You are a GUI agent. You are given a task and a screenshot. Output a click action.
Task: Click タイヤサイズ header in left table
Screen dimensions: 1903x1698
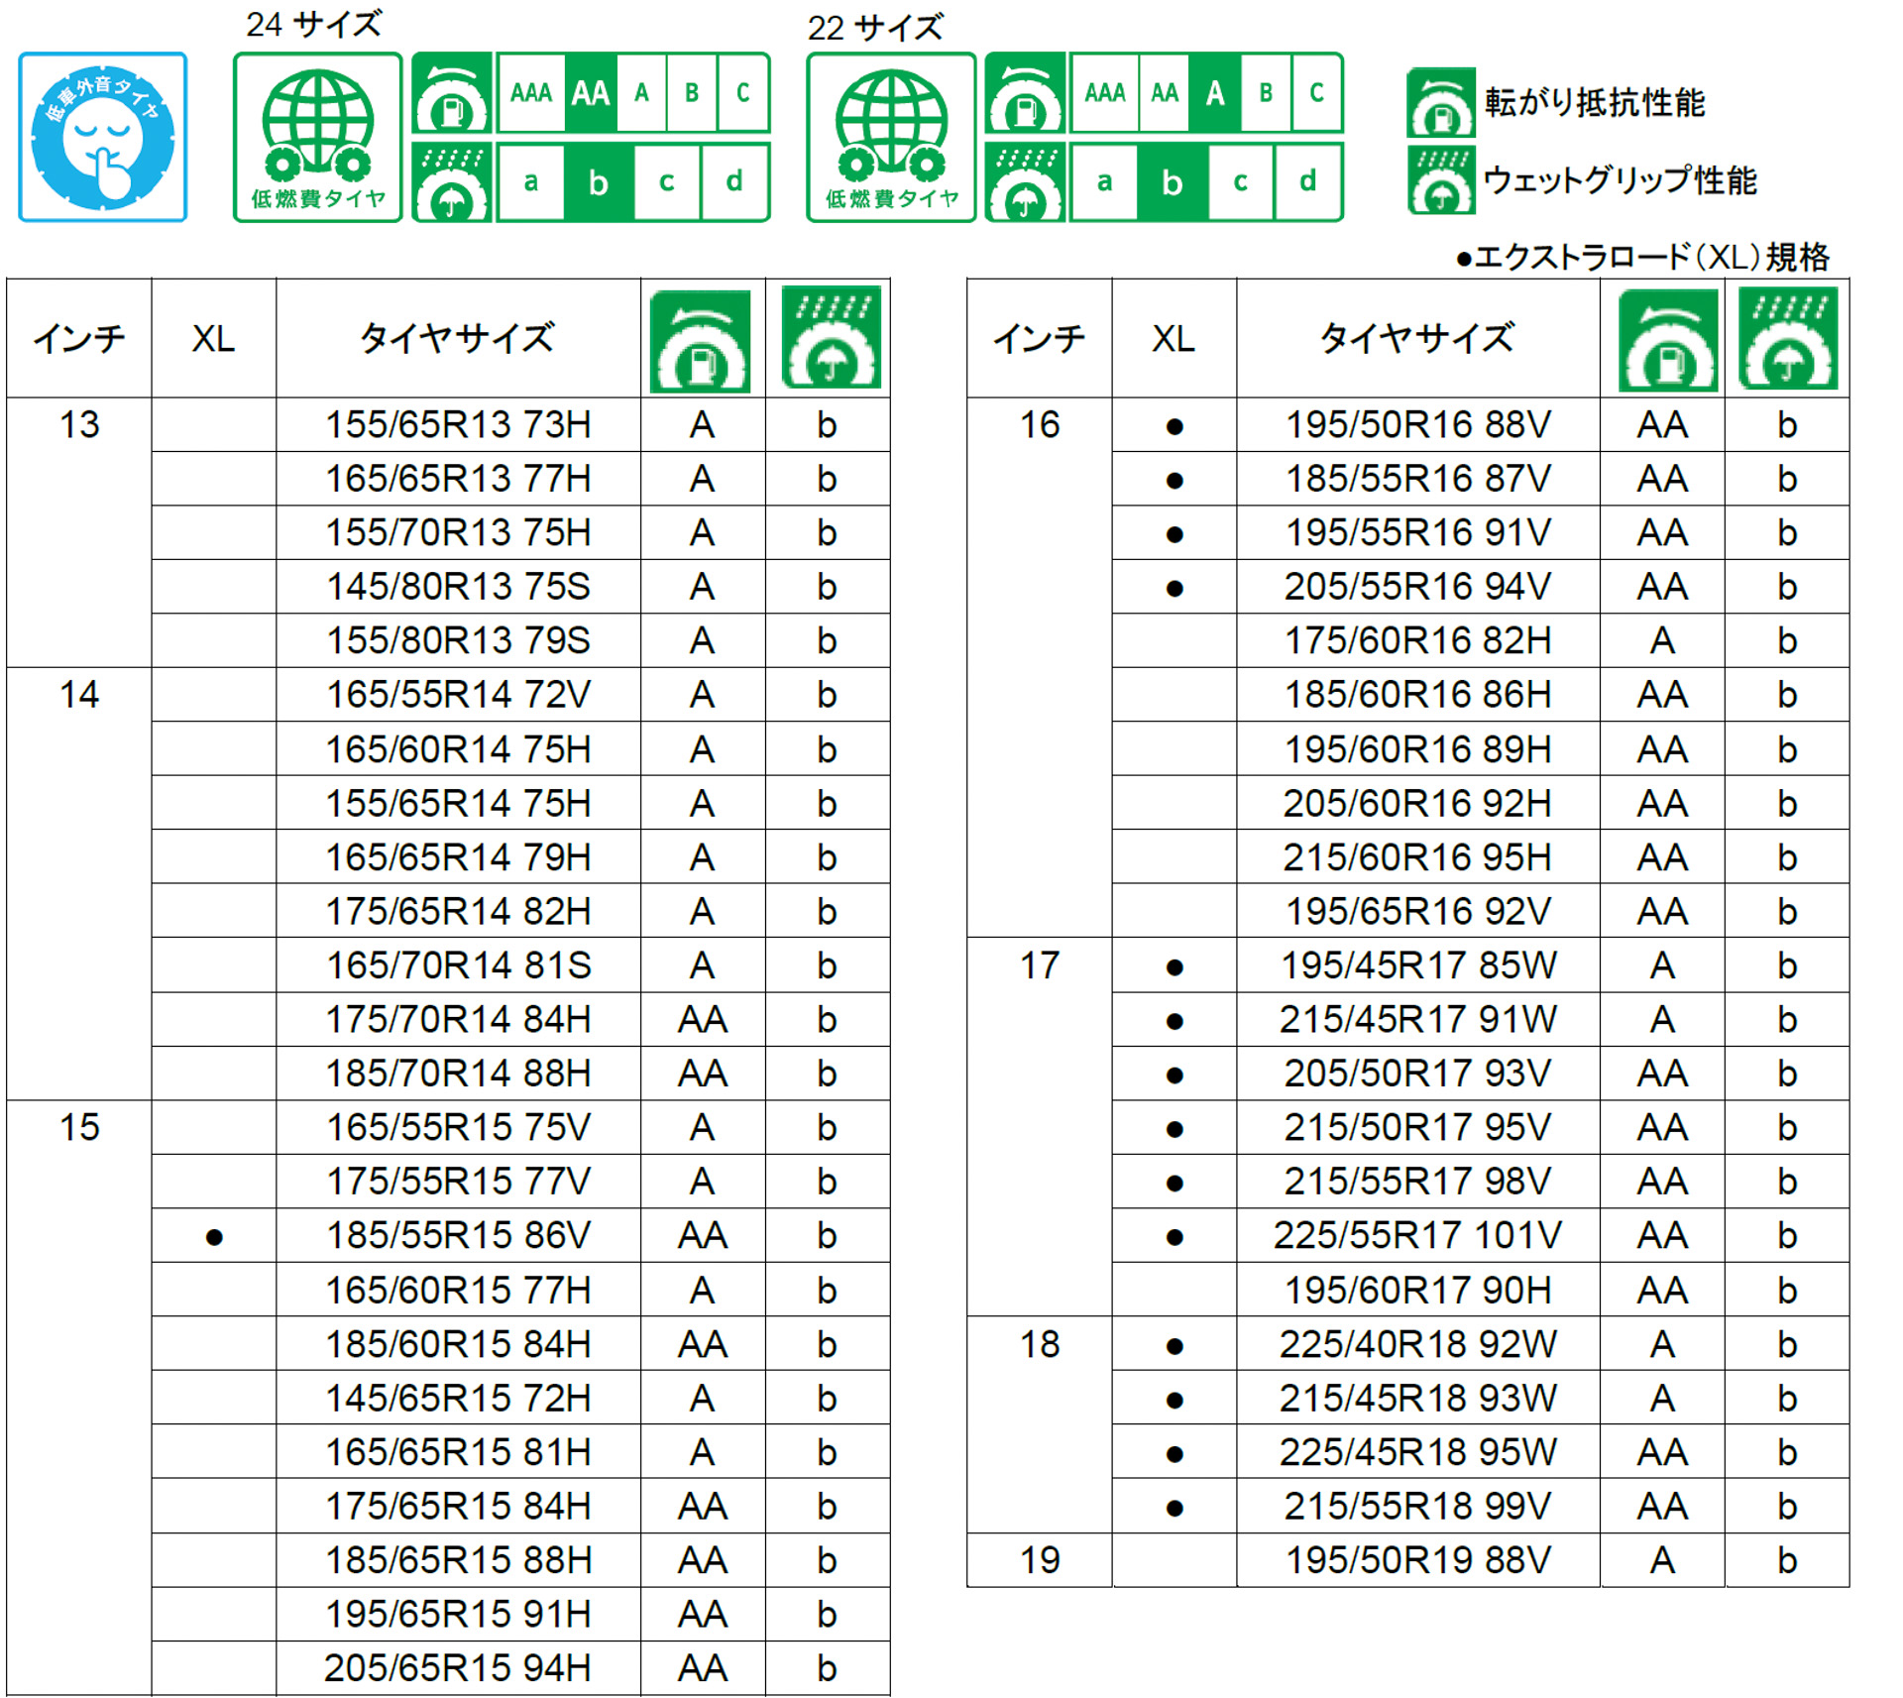(457, 339)
